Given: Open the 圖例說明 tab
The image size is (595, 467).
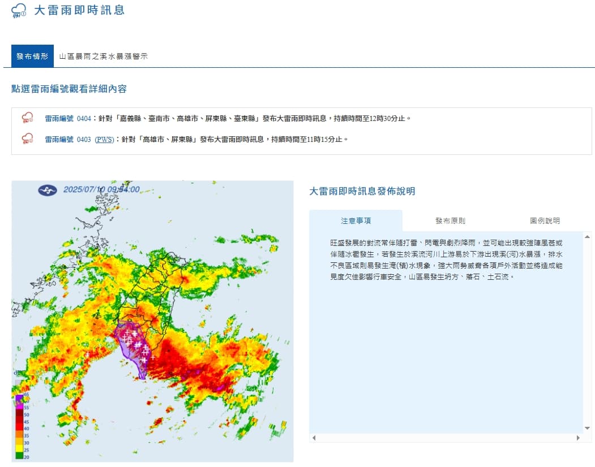Looking at the screenshot, I should (545, 220).
